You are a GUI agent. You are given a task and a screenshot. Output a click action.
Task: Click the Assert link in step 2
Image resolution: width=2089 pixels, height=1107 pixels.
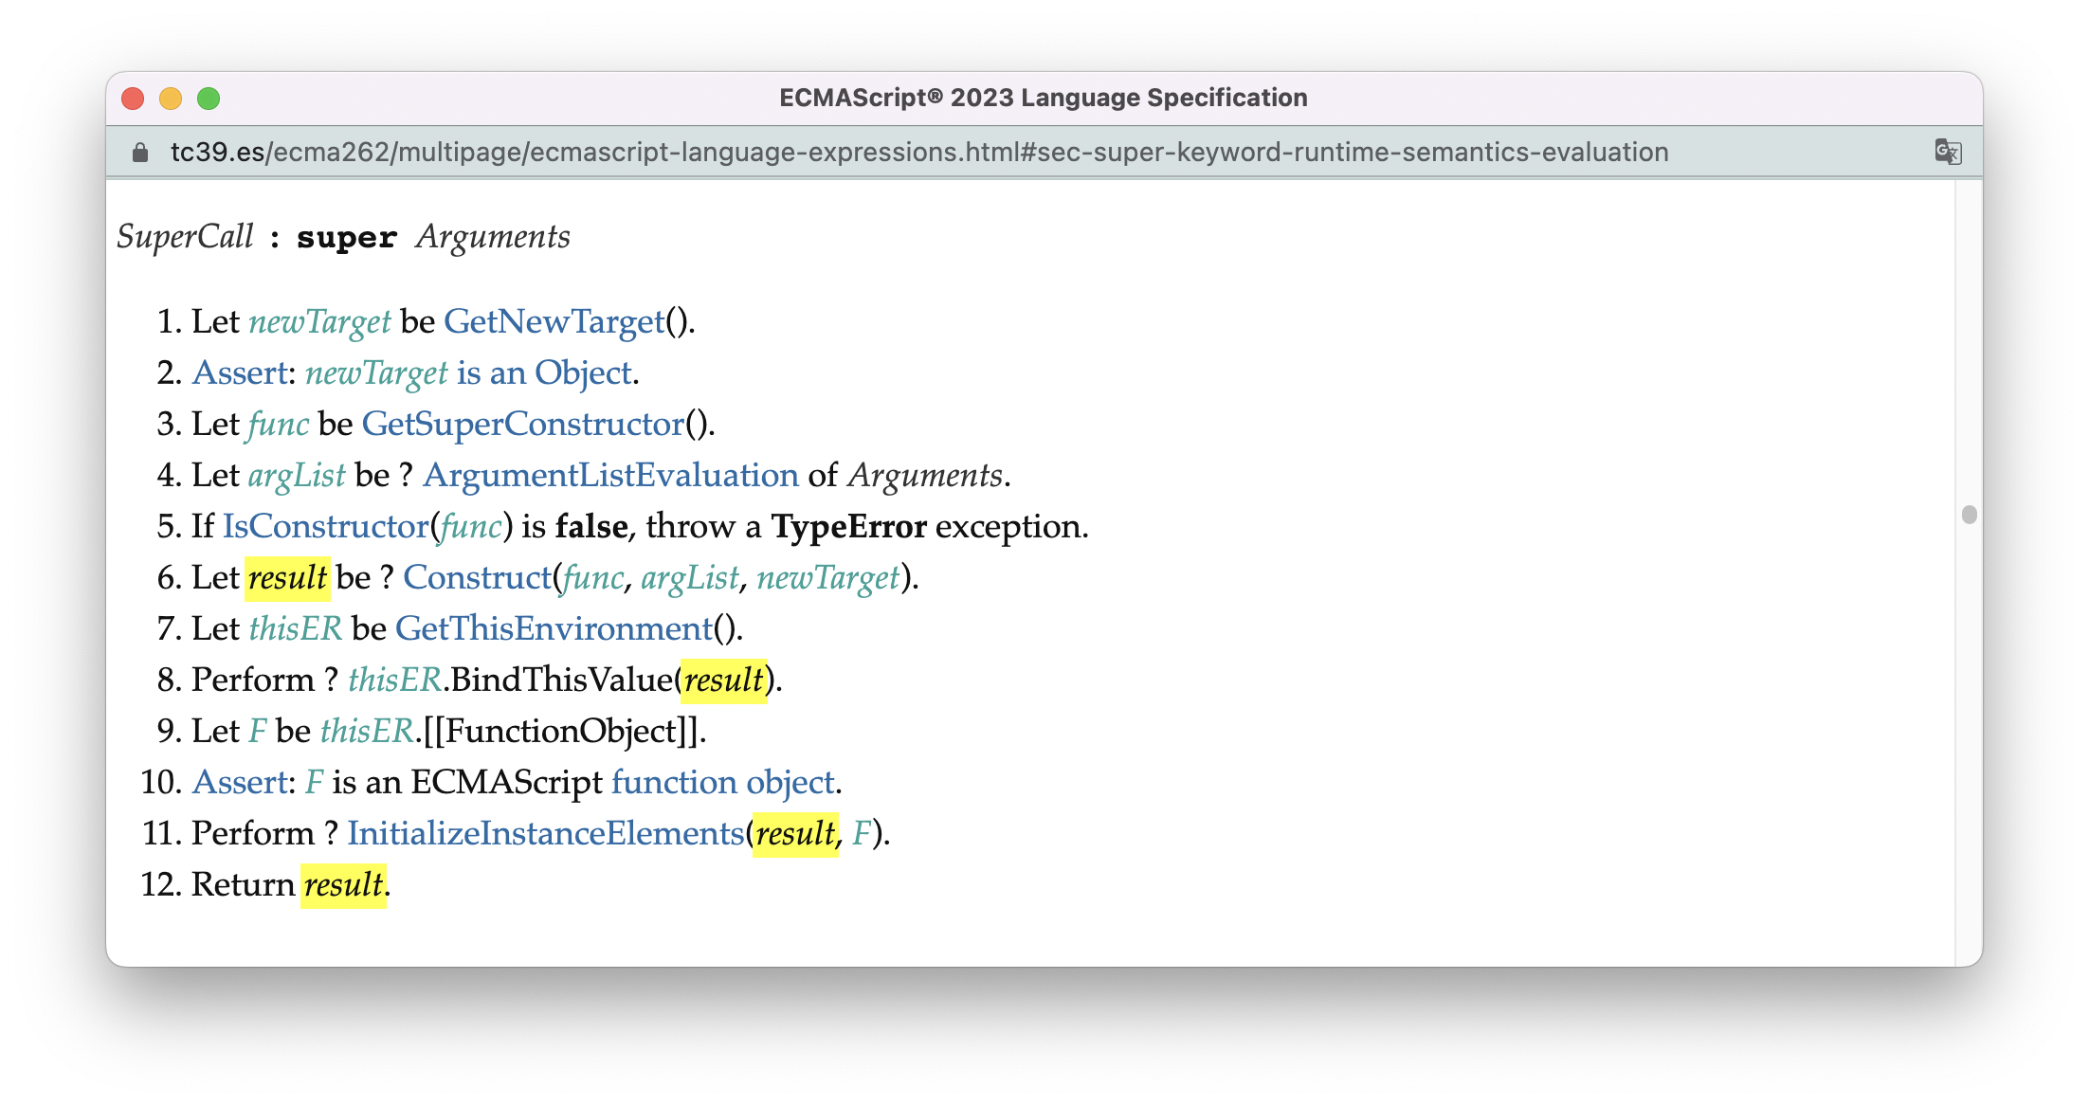tap(240, 372)
